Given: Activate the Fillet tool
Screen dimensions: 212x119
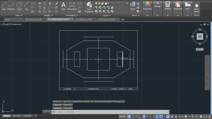Looking at the screenshot, I should pyautogui.click(x=50, y=8).
